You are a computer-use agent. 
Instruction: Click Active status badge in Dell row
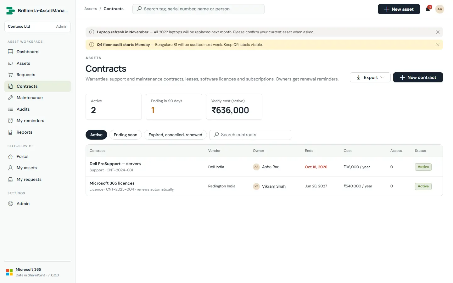(423, 167)
